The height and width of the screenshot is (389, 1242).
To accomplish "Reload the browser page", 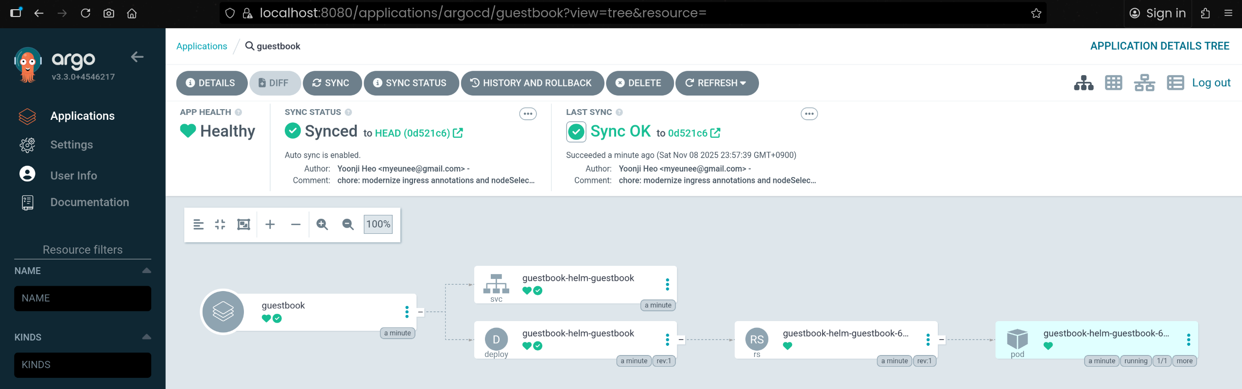I will [x=86, y=13].
